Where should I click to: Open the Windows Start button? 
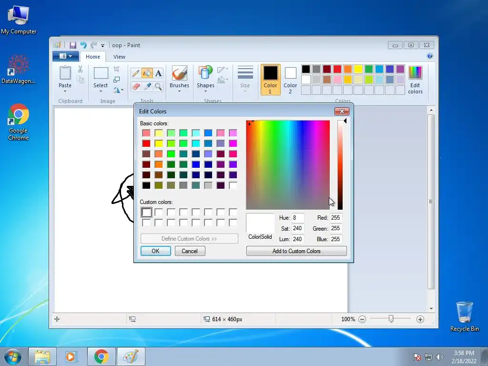[x=13, y=356]
